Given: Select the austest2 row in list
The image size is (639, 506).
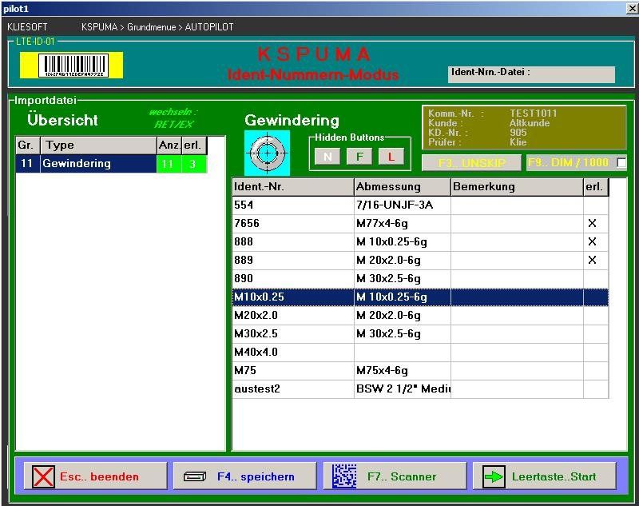Looking at the screenshot, I should click(x=292, y=389).
